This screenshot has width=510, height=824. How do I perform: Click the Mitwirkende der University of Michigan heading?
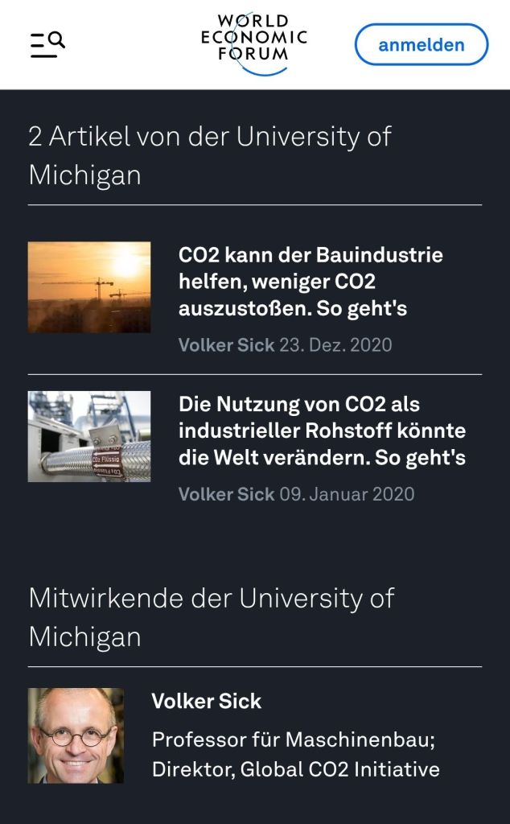pyautogui.click(x=212, y=617)
